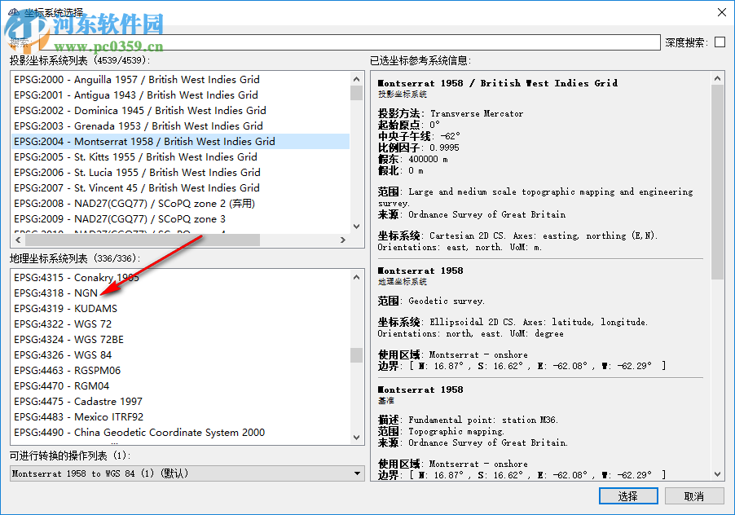735x515 pixels.
Task: Select EPSG:4483 - Mexico ITRF92 row
Action: tap(180, 416)
